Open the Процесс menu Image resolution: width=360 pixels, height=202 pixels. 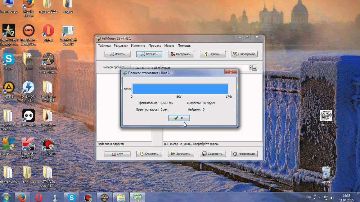[x=155, y=45]
